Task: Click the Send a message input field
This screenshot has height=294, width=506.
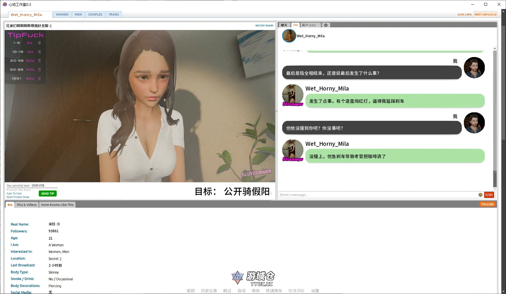Action: [x=378, y=195]
